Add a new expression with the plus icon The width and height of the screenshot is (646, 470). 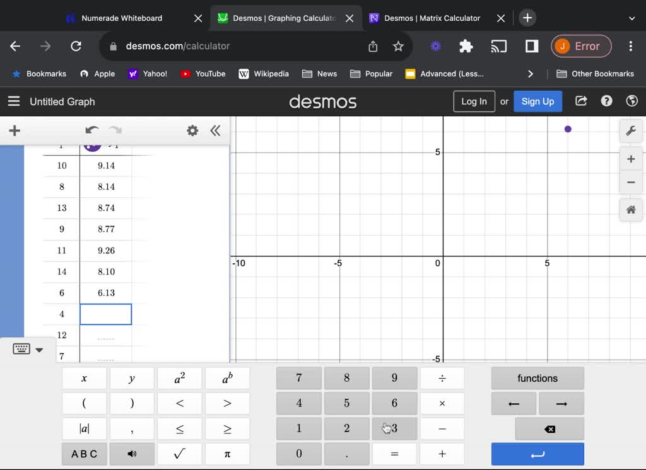pos(14,130)
